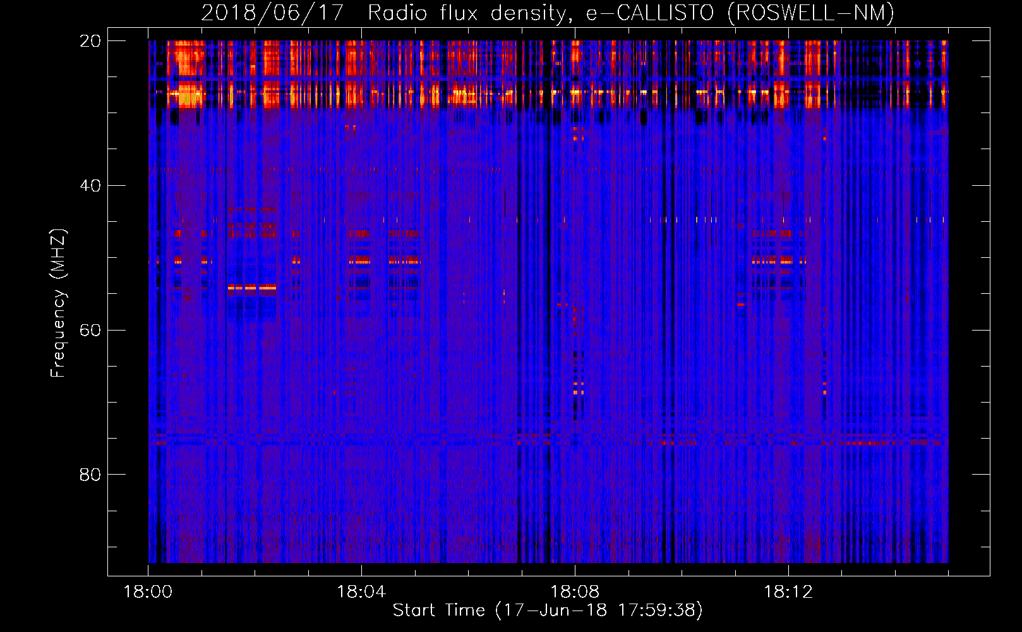Select the 60 frequency tick label
This screenshot has width=1022, height=632.
click(90, 331)
